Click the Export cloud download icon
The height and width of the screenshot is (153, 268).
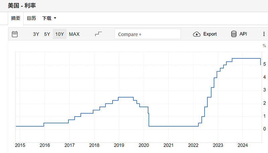[x=197, y=34]
